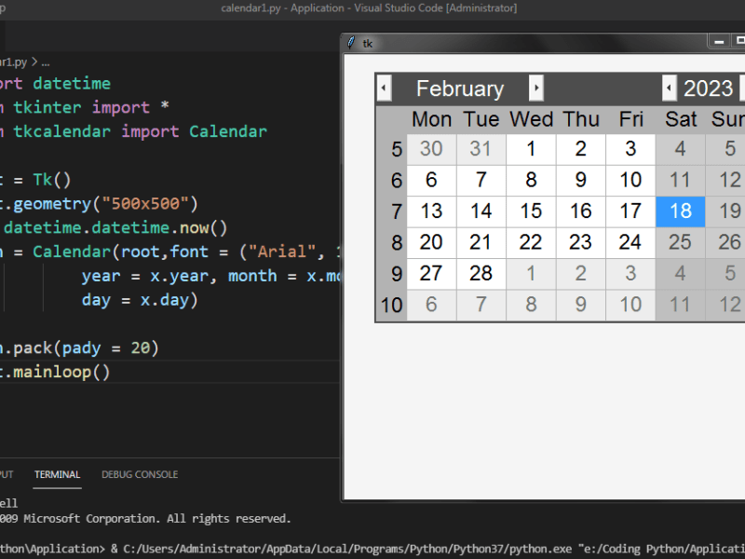Select Saturday the 25th weekend cell
This screenshot has height=559, width=745.
pos(681,242)
